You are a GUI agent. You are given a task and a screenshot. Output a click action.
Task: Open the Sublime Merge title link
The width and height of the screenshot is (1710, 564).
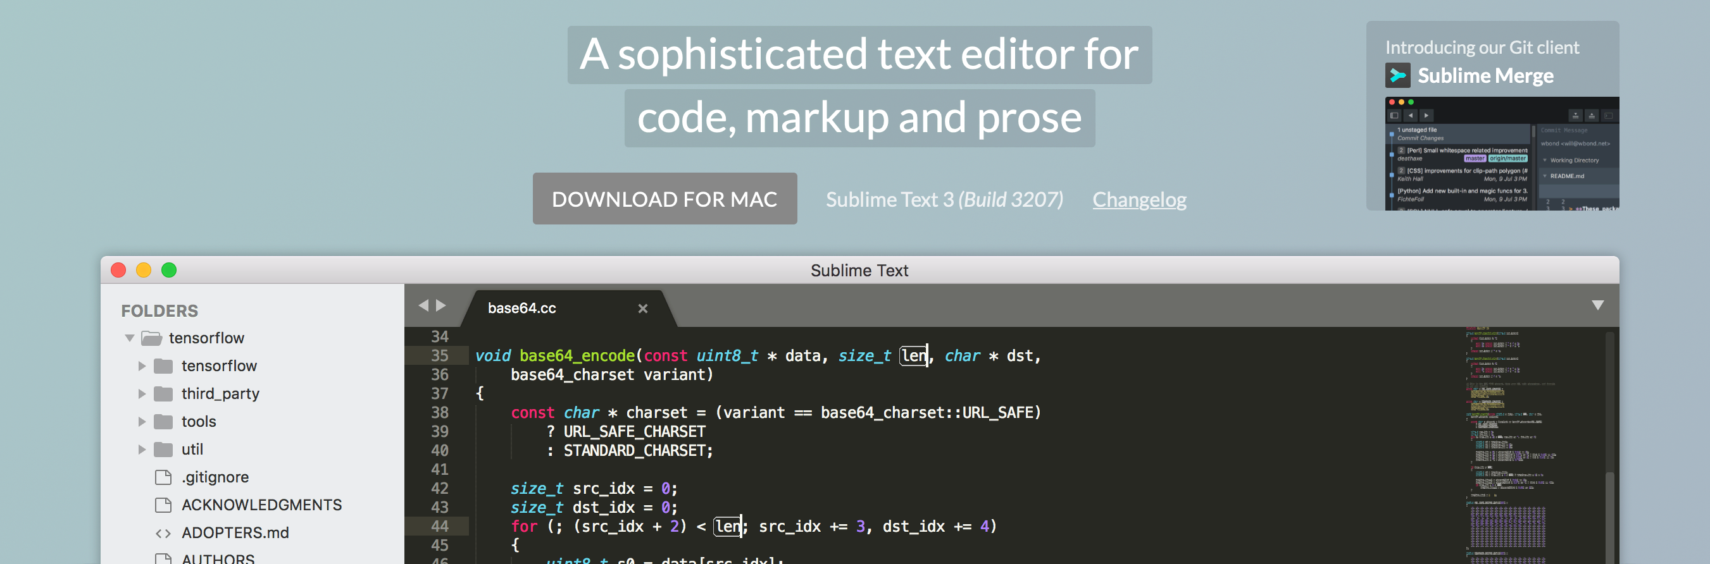pos(1485,75)
